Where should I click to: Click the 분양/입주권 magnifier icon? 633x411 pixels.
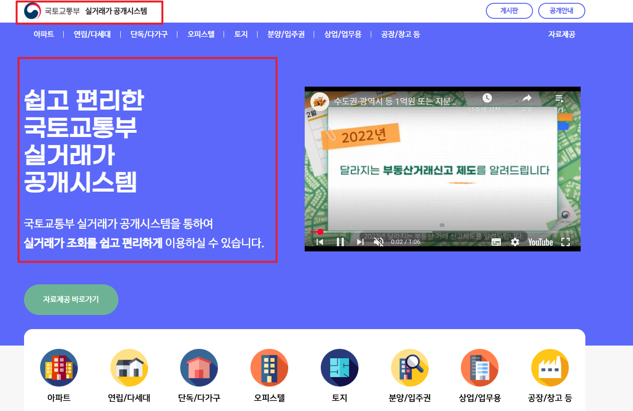409,367
